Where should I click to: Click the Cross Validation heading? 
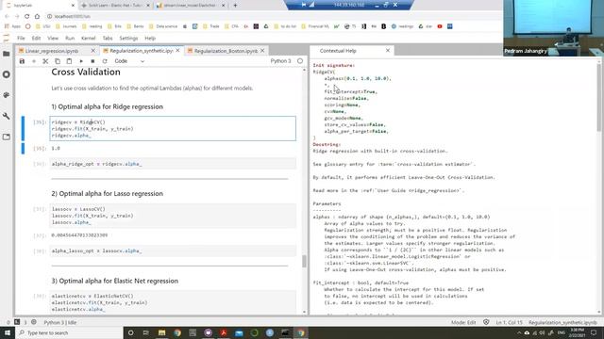pos(86,73)
